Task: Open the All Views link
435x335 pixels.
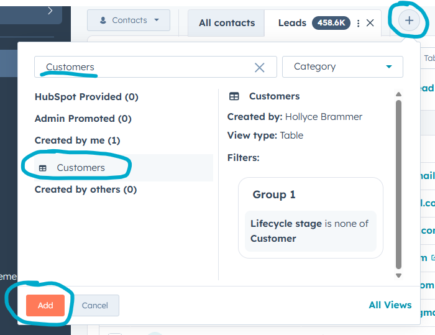Action: pos(390,305)
